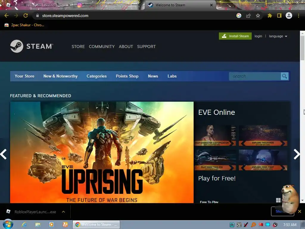Screen dimensions: 305x229
Task: Expand RobloxPlayerLauncher download options chevron
Action: click(63, 212)
